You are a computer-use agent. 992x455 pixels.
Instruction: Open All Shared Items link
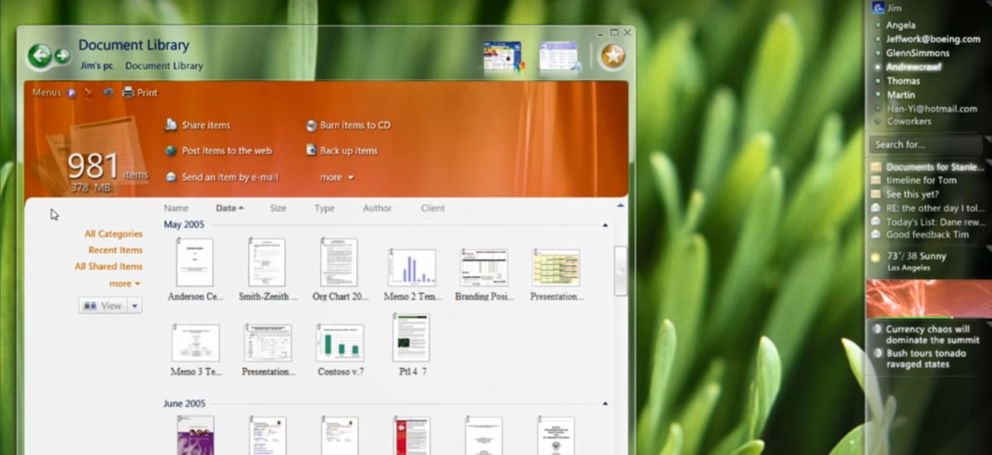pos(108,266)
